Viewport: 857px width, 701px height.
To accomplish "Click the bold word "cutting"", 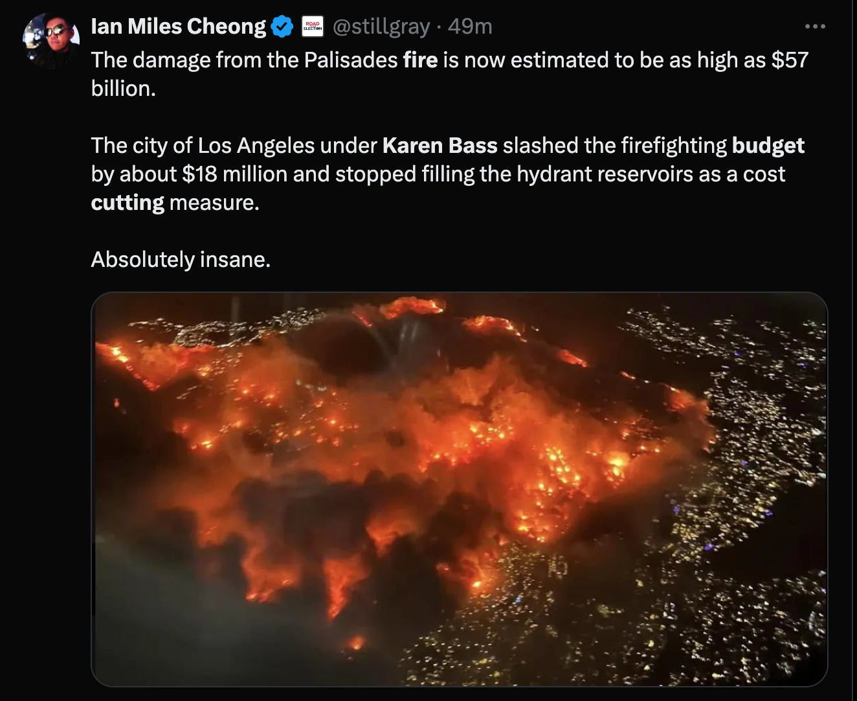I will coord(128,203).
